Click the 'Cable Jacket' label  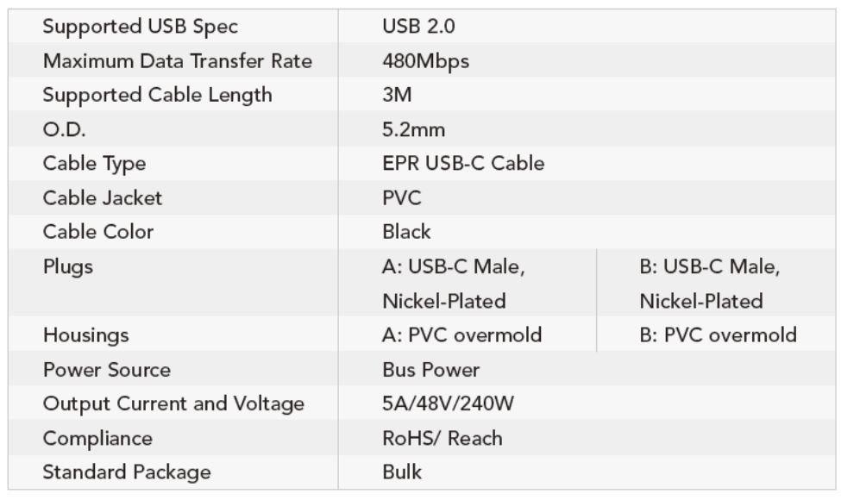click(x=103, y=198)
